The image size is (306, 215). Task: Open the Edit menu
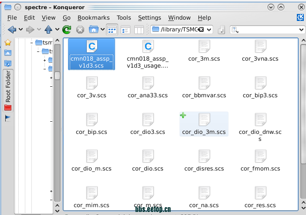(30, 18)
